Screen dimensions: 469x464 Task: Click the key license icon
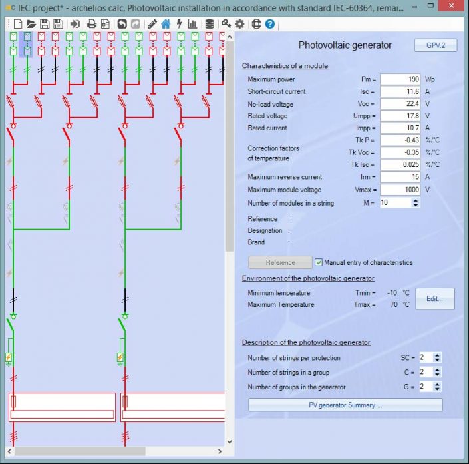[226, 24]
